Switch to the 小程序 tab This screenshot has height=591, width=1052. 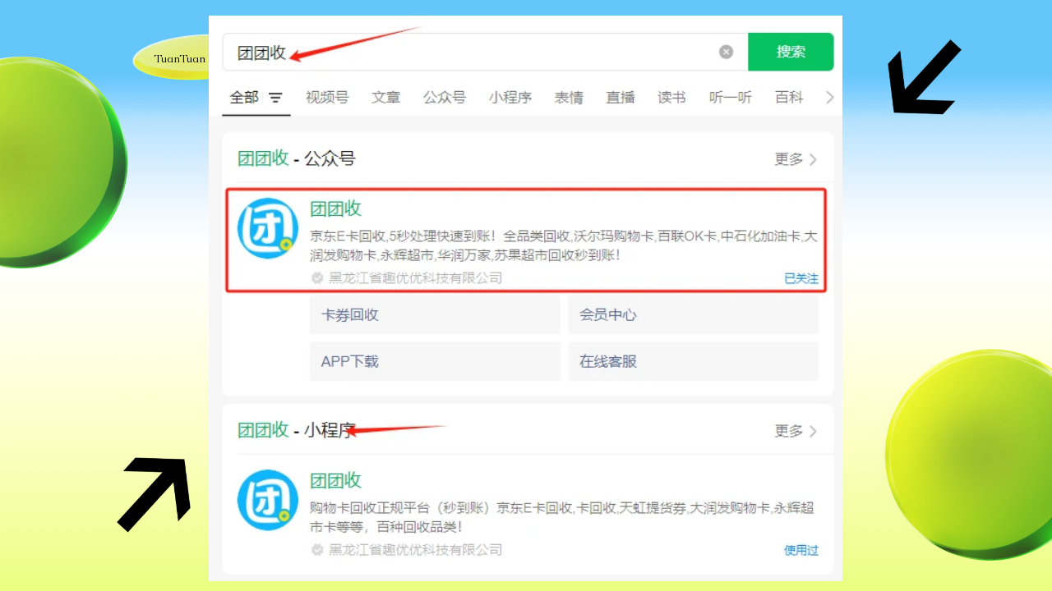tap(510, 97)
